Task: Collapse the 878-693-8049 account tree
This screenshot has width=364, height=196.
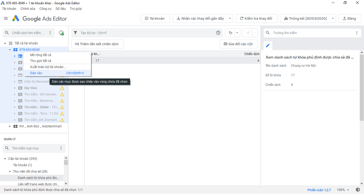Action: 10,50
